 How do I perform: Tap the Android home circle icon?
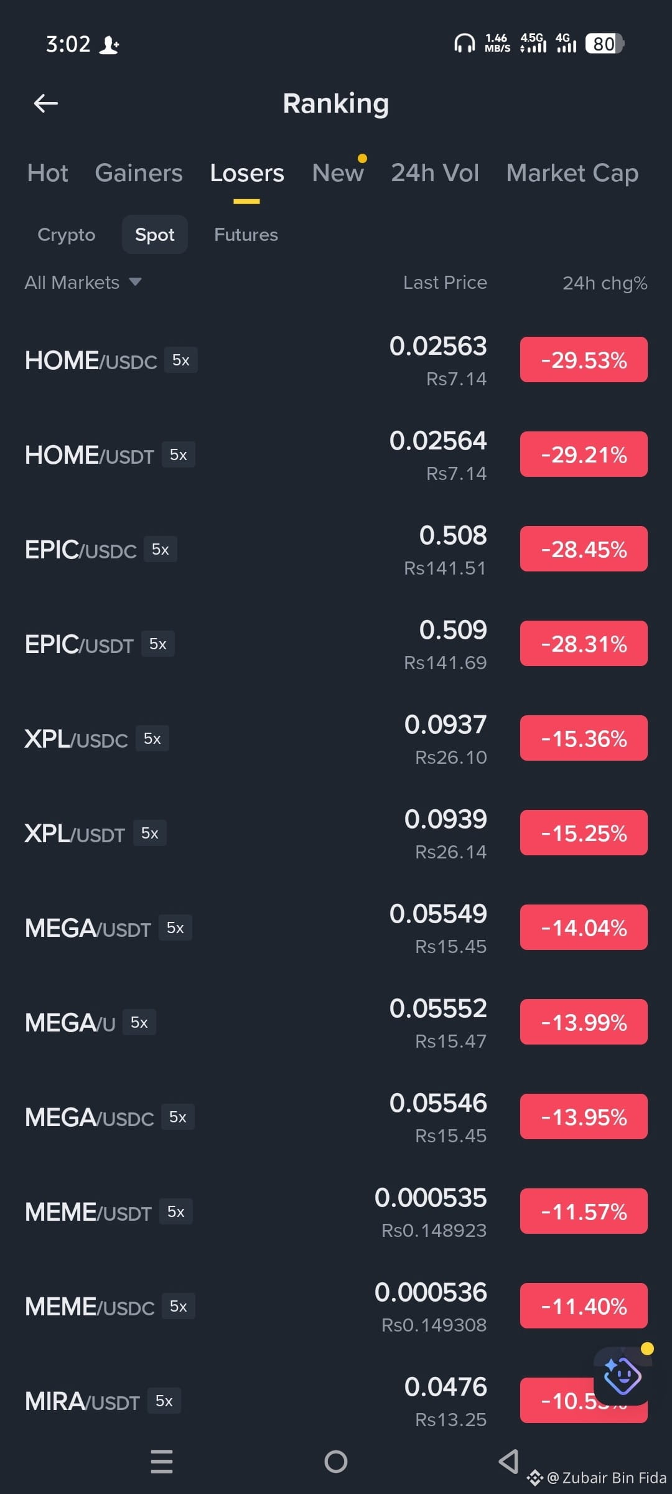[x=336, y=1461]
